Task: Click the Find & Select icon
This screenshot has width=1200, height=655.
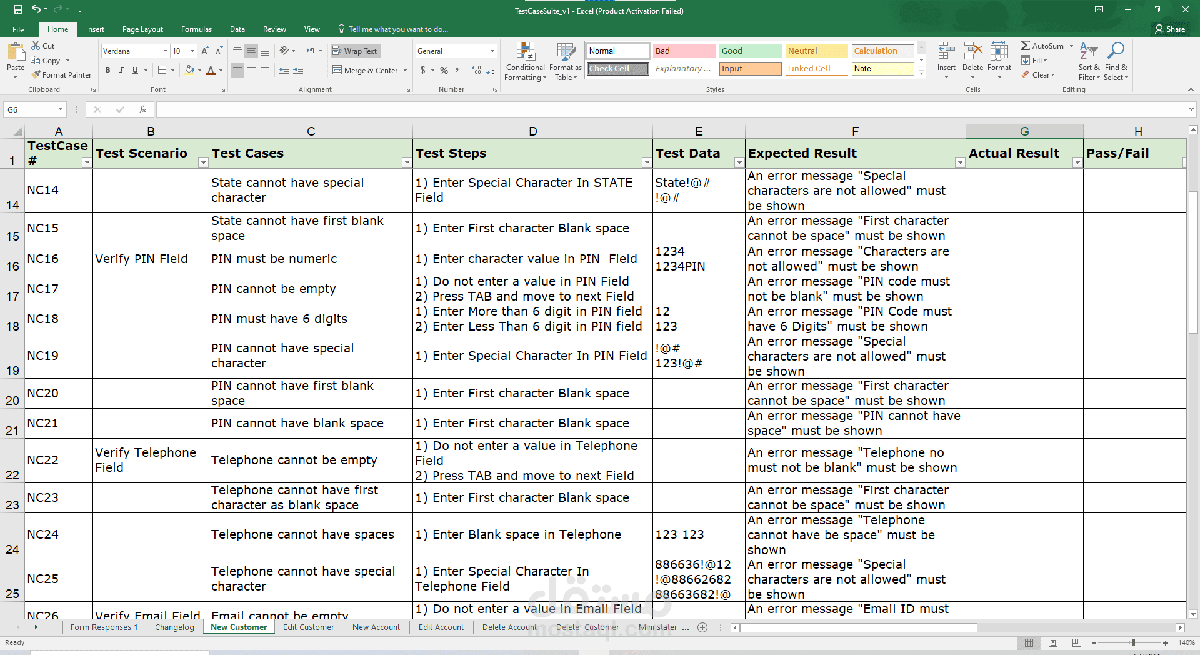Action: [1116, 62]
